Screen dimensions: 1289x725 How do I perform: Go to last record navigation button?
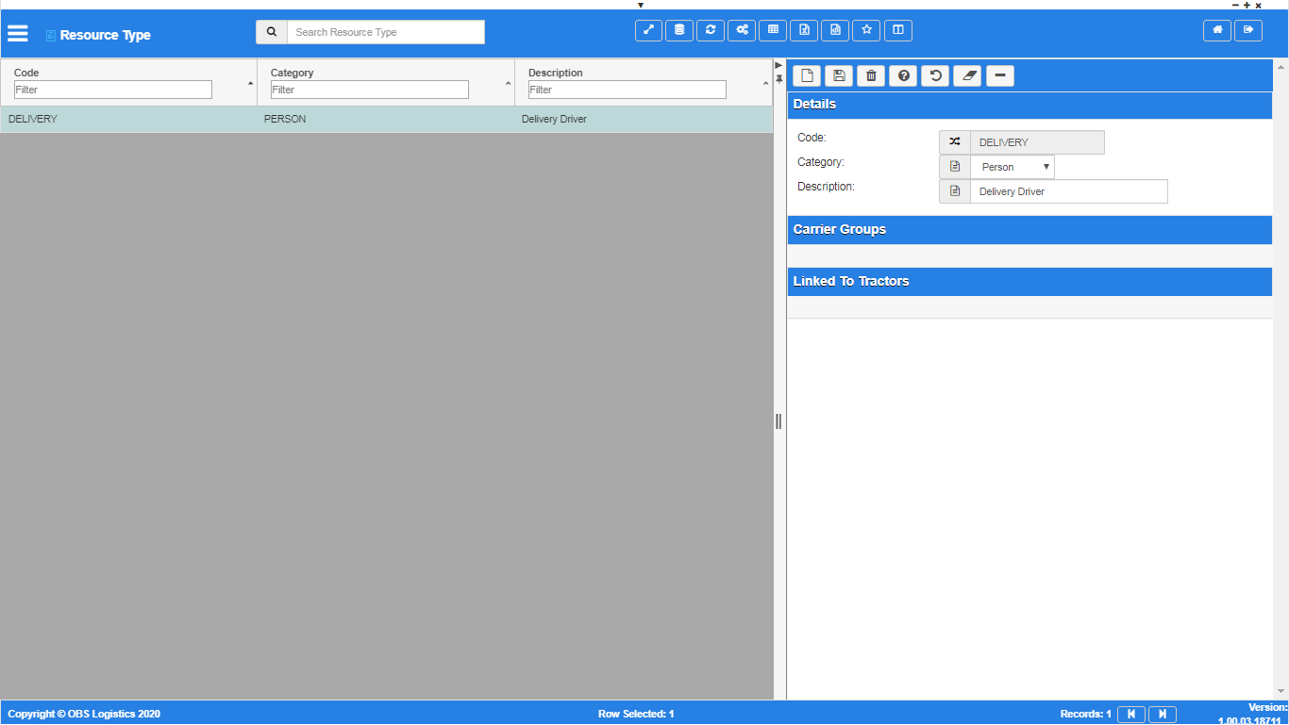(x=1163, y=715)
